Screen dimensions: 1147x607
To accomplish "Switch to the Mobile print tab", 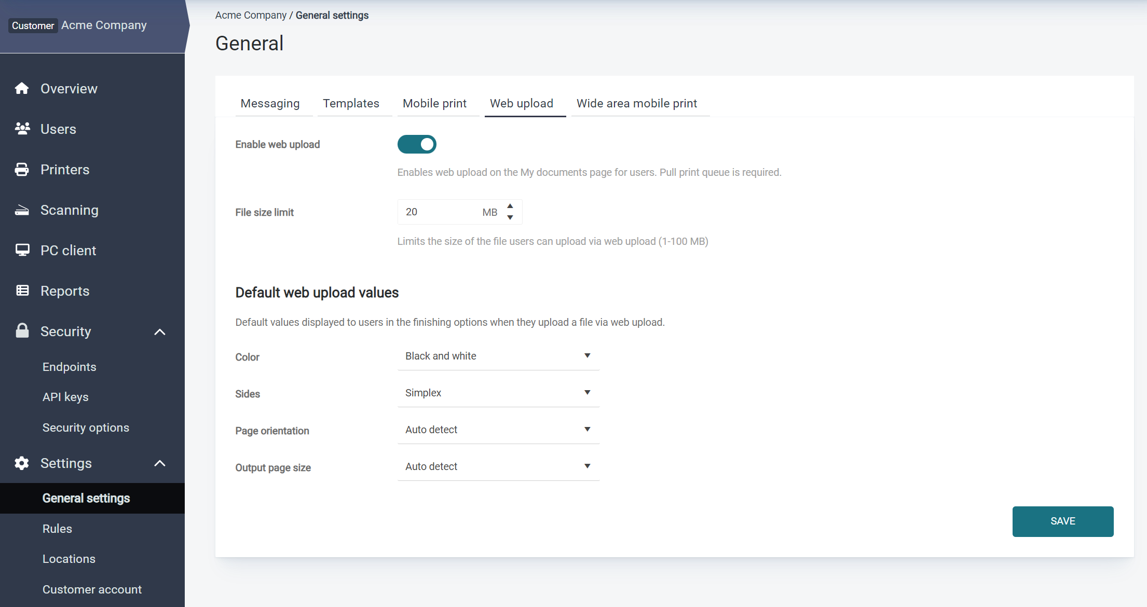I will 434,103.
